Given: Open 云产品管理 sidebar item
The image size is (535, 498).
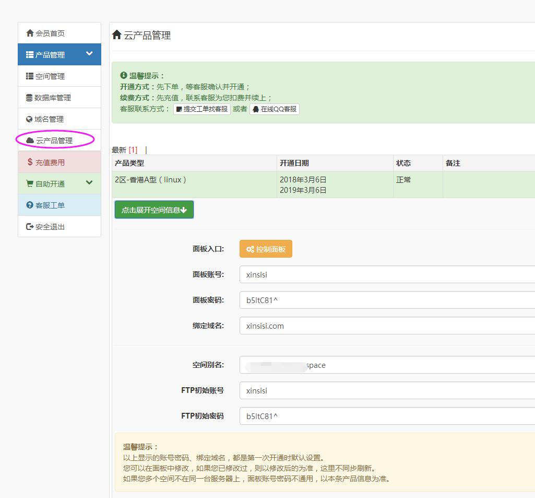Looking at the screenshot, I should [60, 140].
